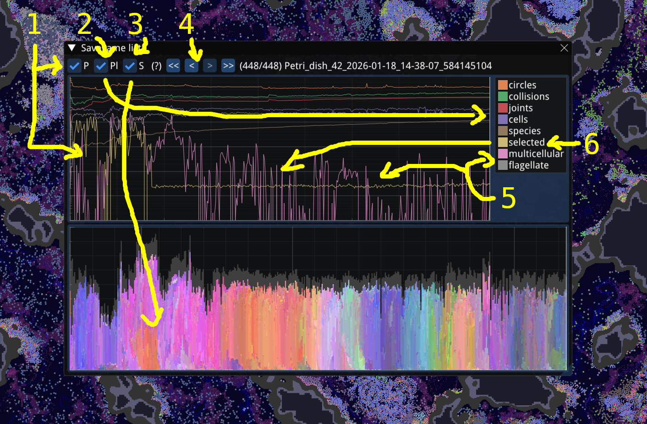
Task: Toggle collisions legend green swatch
Action: [x=503, y=97]
